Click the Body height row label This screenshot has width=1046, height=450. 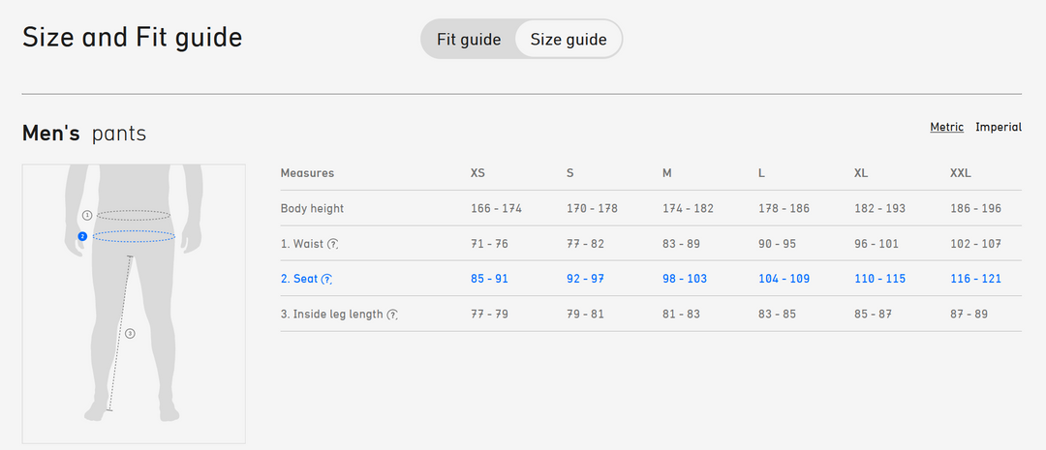[x=312, y=208]
